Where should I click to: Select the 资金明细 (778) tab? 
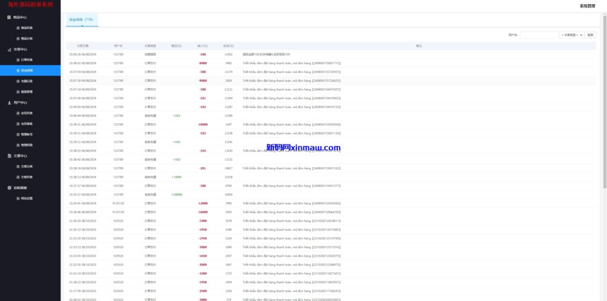(x=81, y=20)
